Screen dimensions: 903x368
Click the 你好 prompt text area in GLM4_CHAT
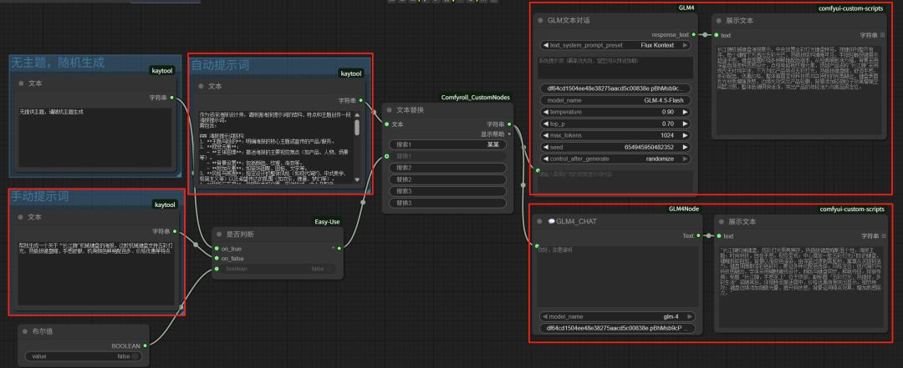pyautogui.click(x=616, y=276)
